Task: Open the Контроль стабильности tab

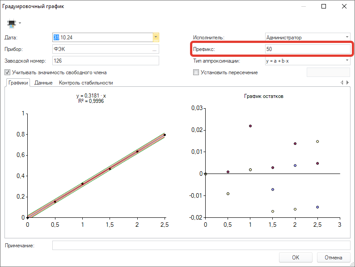Action: point(86,83)
